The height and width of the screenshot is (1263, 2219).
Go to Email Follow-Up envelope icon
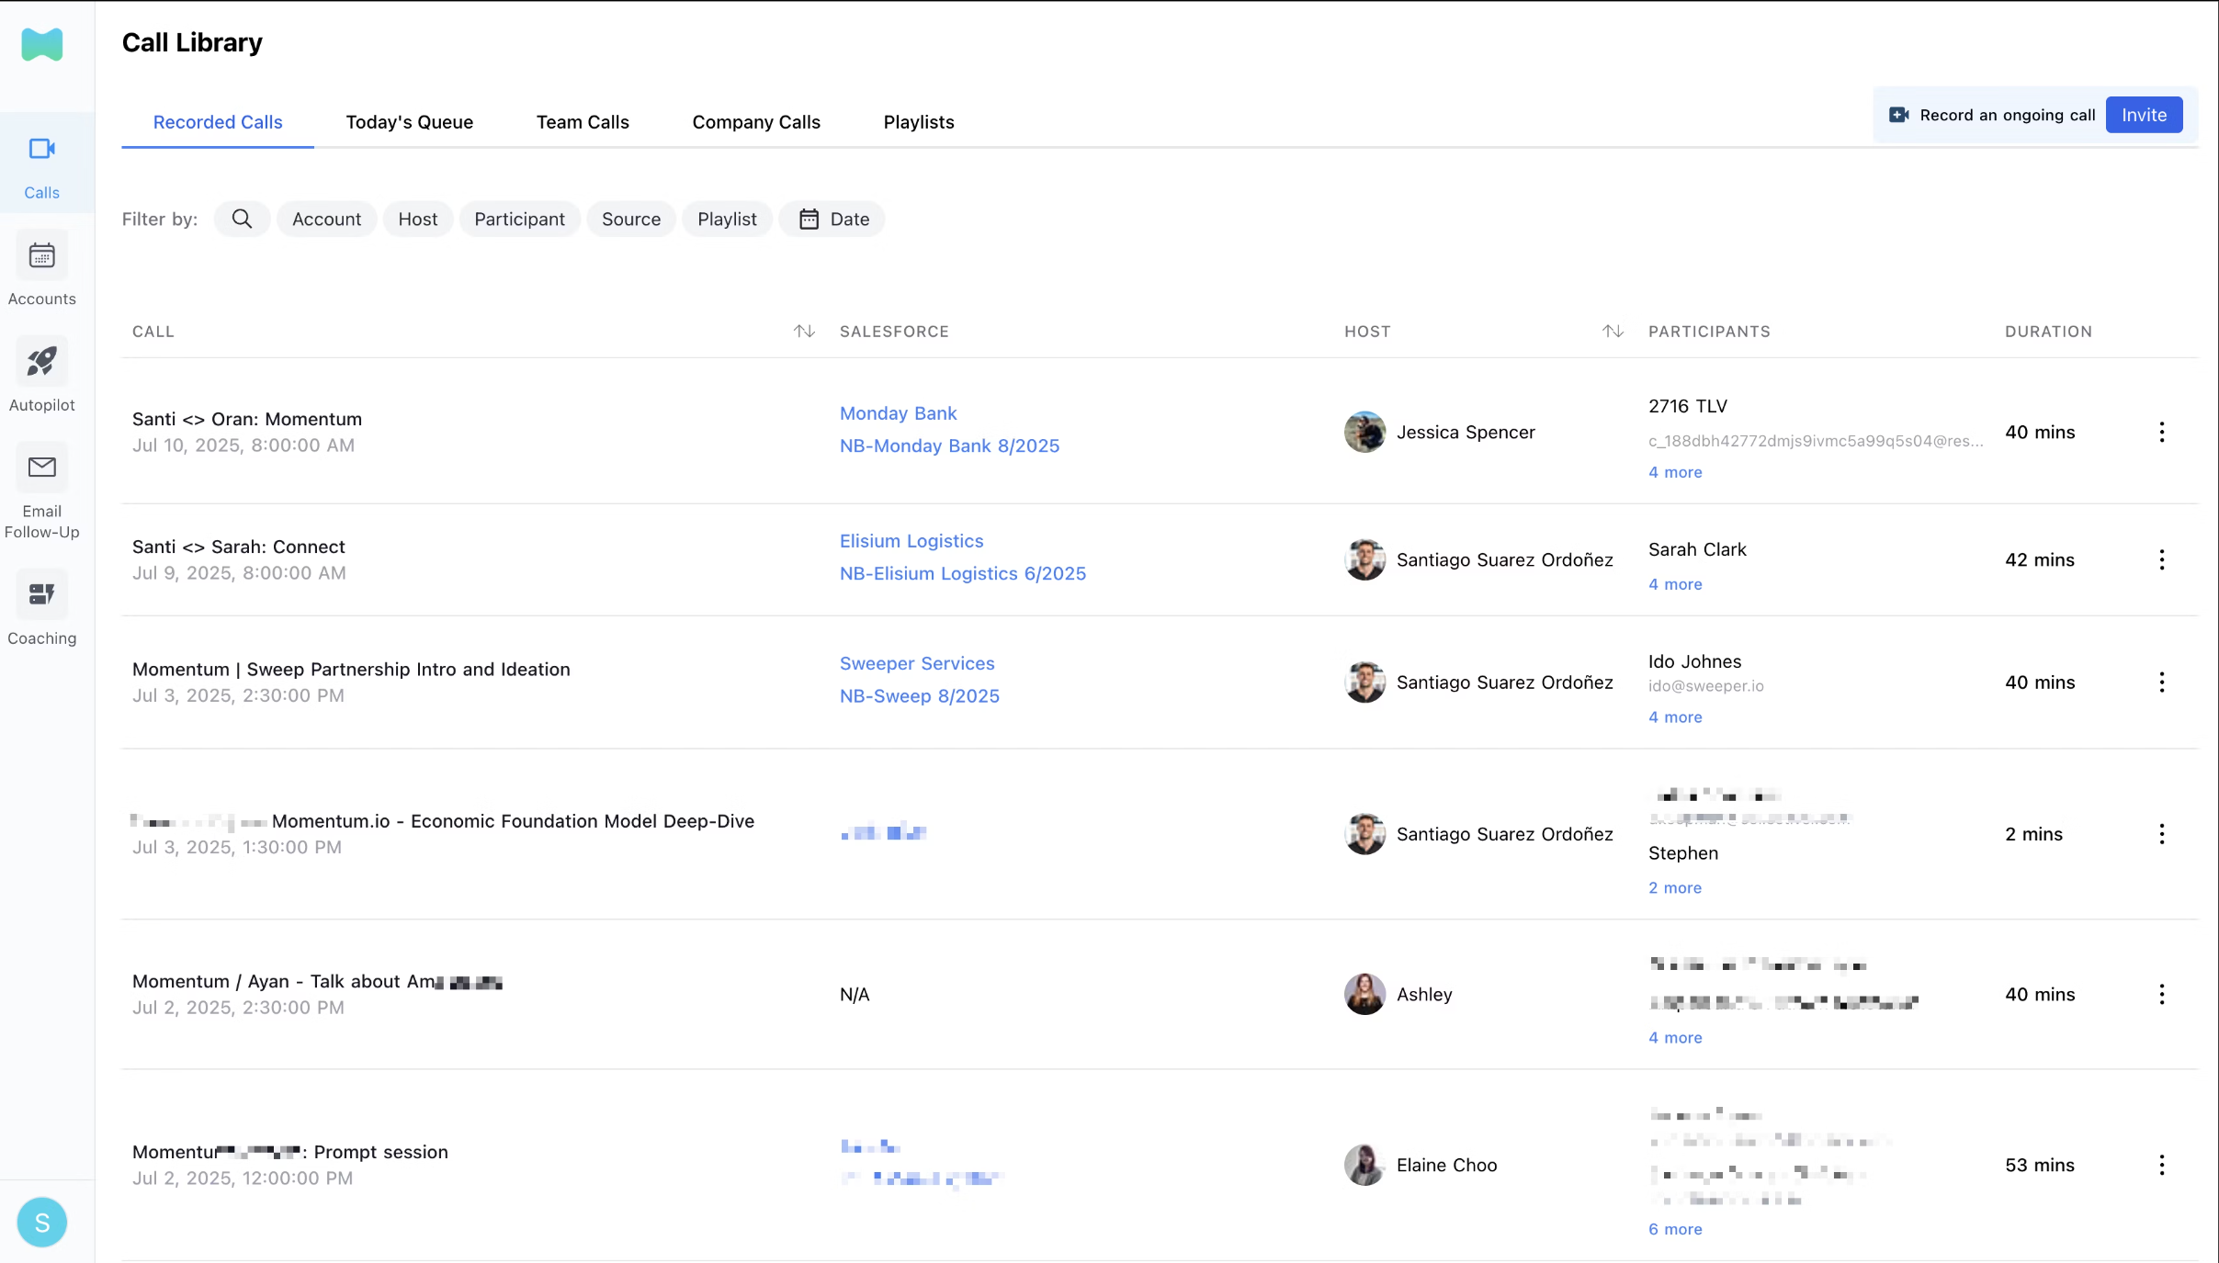pos(41,468)
